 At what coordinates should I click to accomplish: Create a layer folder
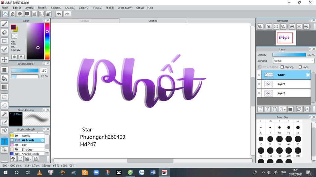(x=290, y=109)
